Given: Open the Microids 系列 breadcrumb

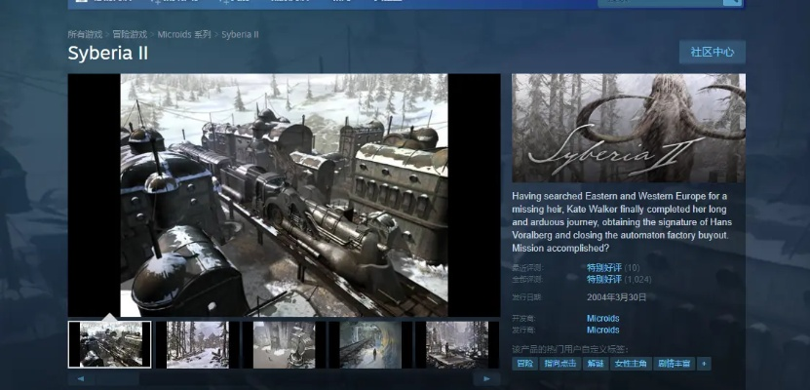Looking at the screenshot, I should pyautogui.click(x=186, y=34).
